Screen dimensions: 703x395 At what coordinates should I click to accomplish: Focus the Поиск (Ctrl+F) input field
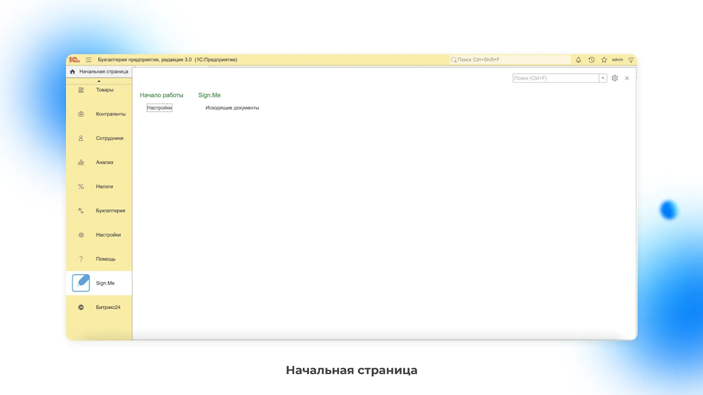(x=555, y=78)
